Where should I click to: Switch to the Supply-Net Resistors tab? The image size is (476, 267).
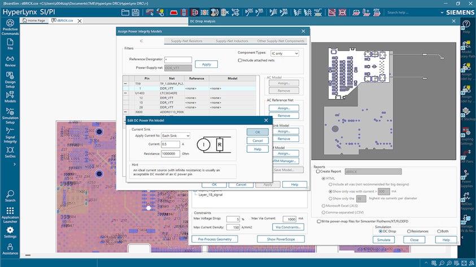[186, 41]
